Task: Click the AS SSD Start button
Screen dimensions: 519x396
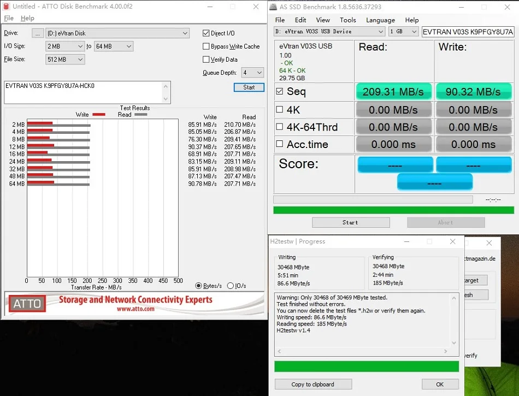Action: (x=351, y=222)
